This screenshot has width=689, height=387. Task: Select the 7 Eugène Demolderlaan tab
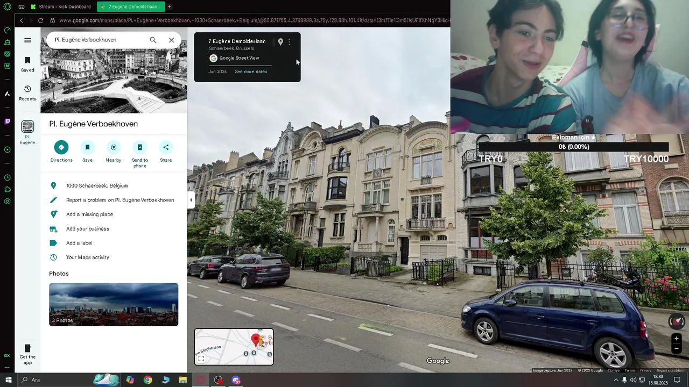point(130,6)
